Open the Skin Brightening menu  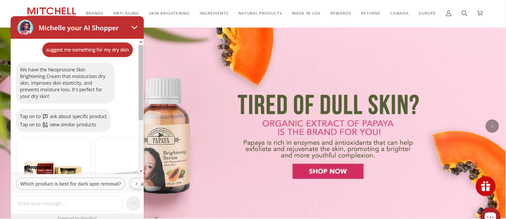tap(169, 13)
